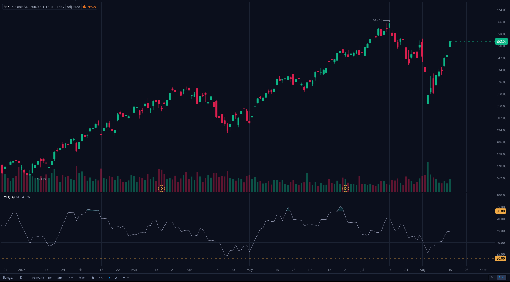510x282 pixels.
Task: Toggle Auto scaling button
Action: pyautogui.click(x=502, y=277)
